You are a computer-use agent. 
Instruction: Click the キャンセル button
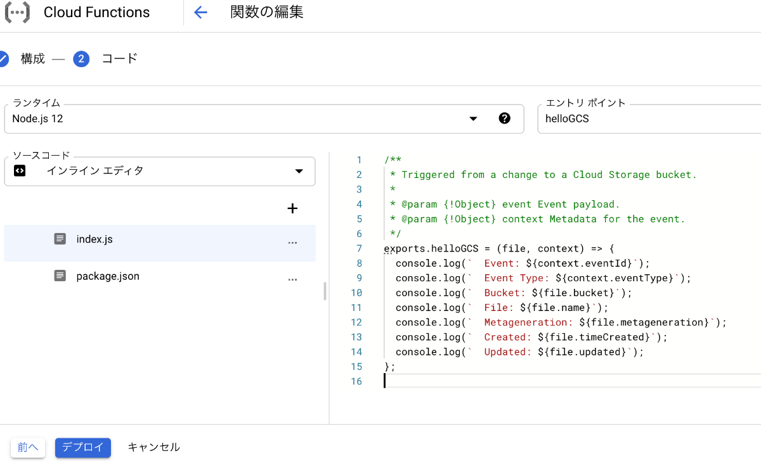coord(154,447)
